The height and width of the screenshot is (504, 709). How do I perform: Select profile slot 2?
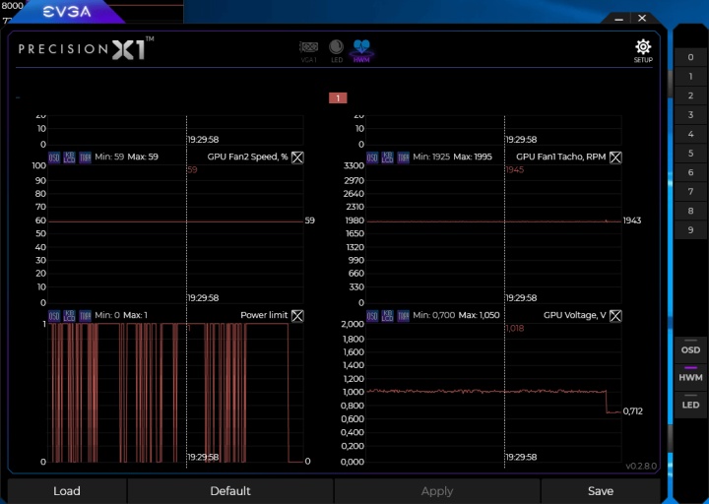click(x=690, y=95)
